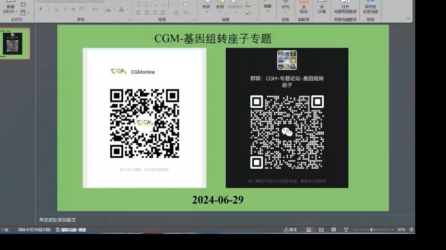Justify the paragraph text
Image resolution: width=446 pixels, height=250 pixels.
pyautogui.click(x=163, y=12)
